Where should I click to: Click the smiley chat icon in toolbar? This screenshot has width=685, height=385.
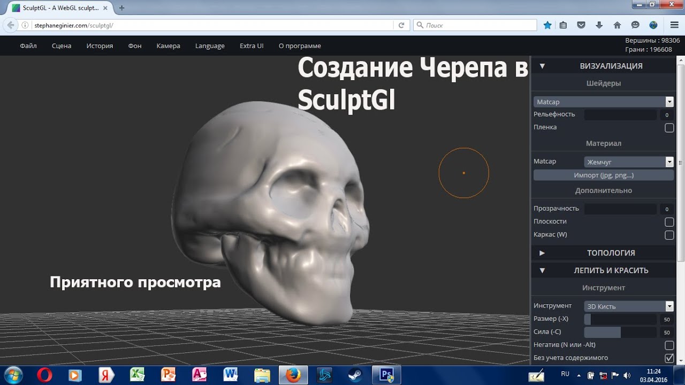point(635,25)
